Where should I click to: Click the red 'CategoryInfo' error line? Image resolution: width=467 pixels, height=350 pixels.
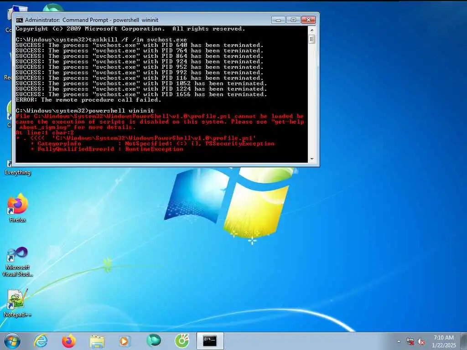[x=152, y=144]
